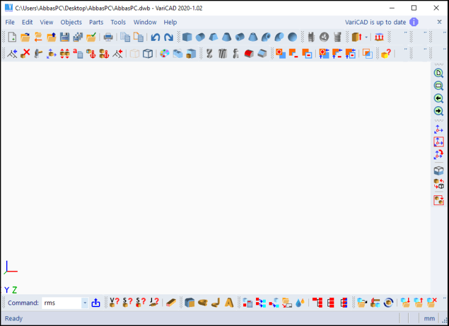449x326 pixels.
Task: Print the drawing via the printer icon
Action: coord(108,37)
